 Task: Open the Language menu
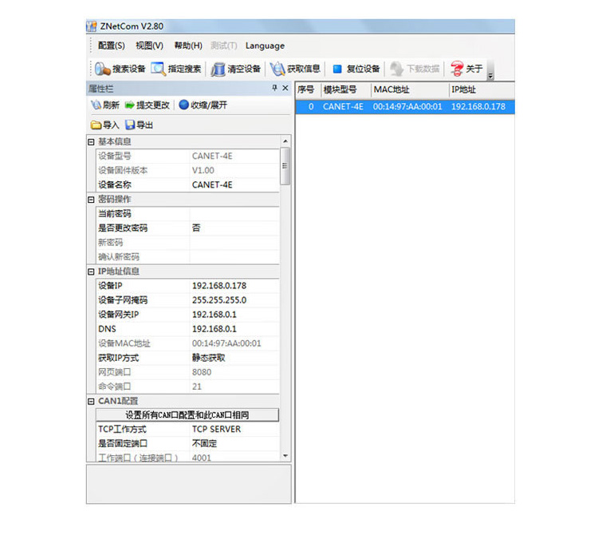[x=265, y=46]
